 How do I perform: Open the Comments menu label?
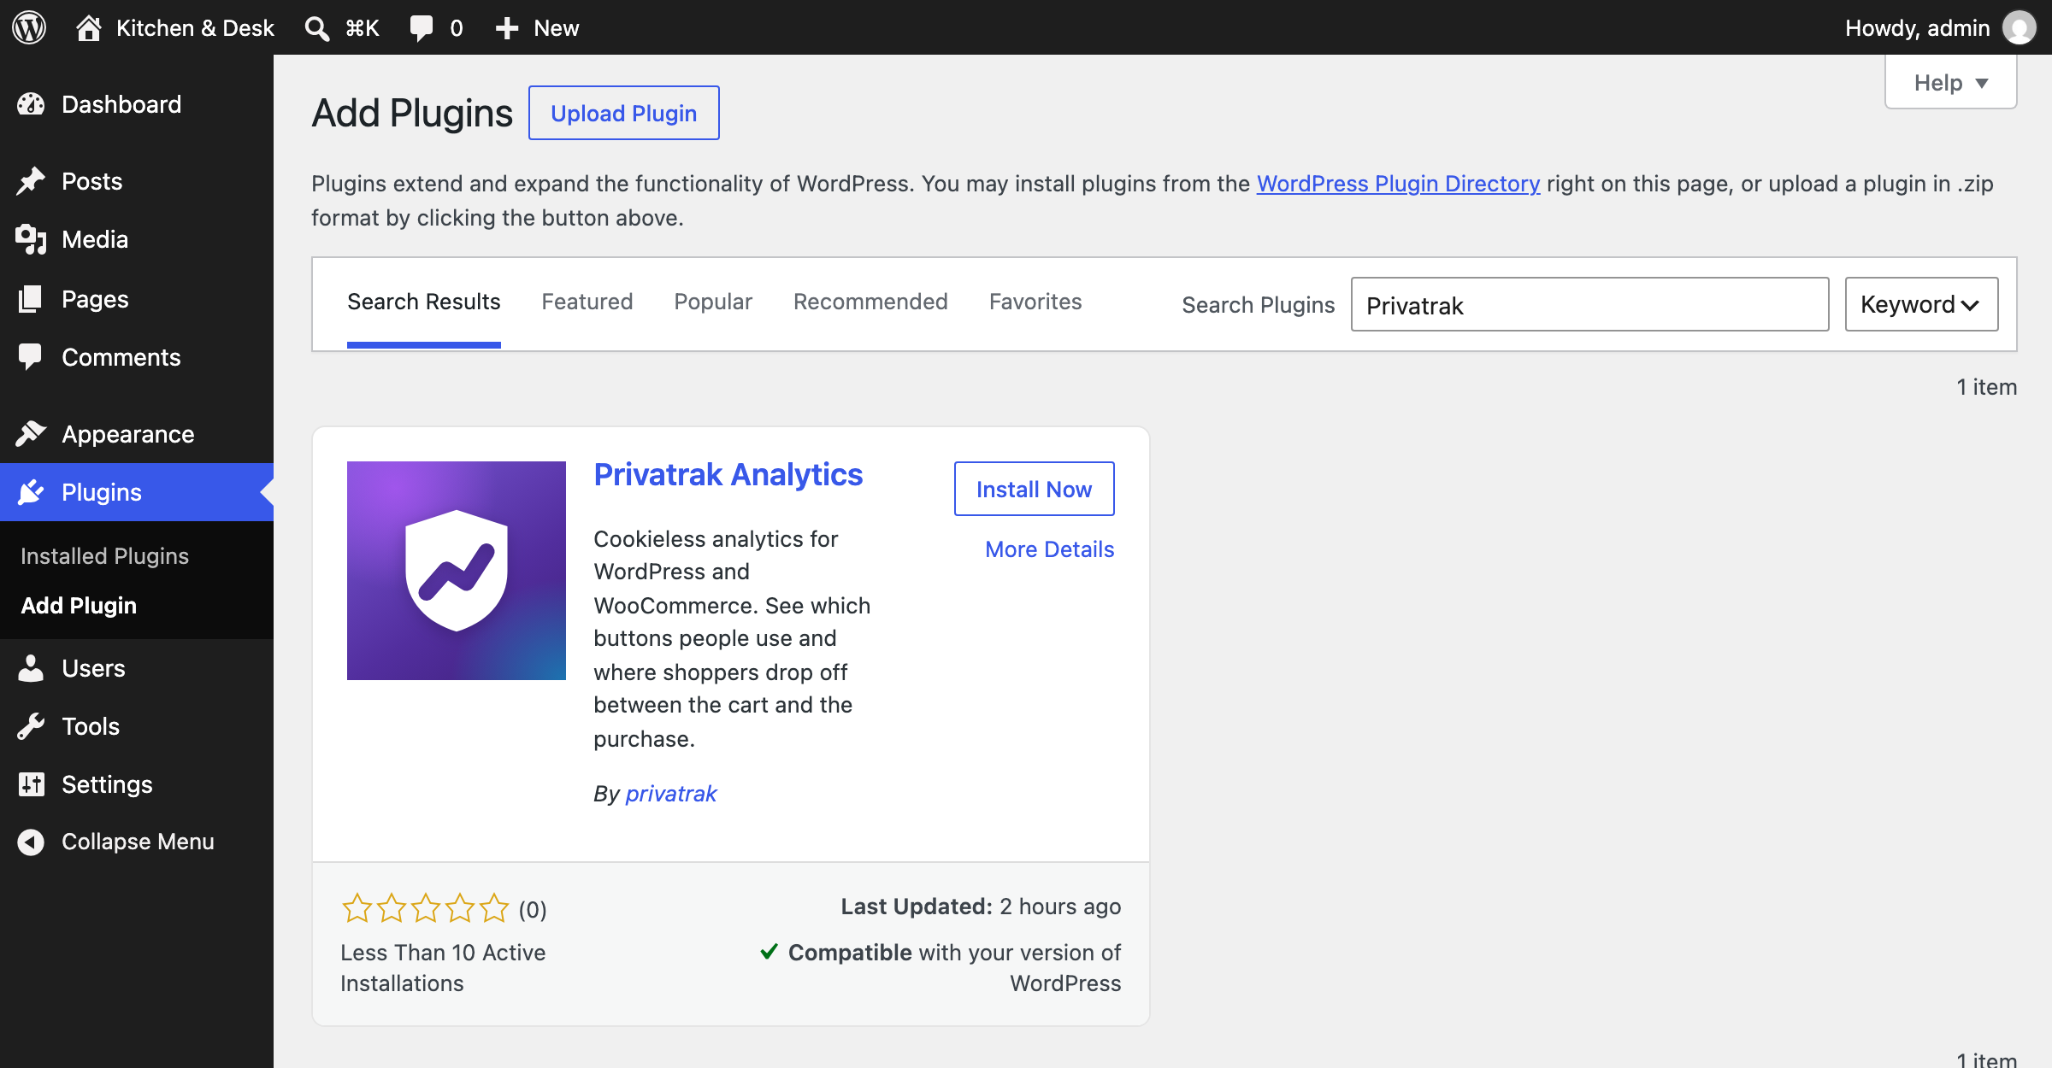tap(121, 357)
